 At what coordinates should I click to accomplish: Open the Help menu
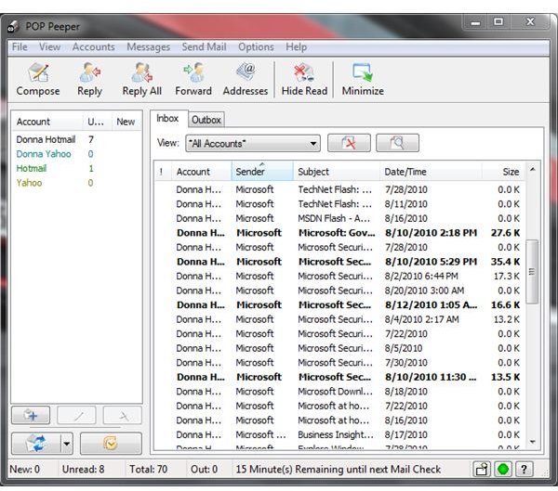[296, 47]
